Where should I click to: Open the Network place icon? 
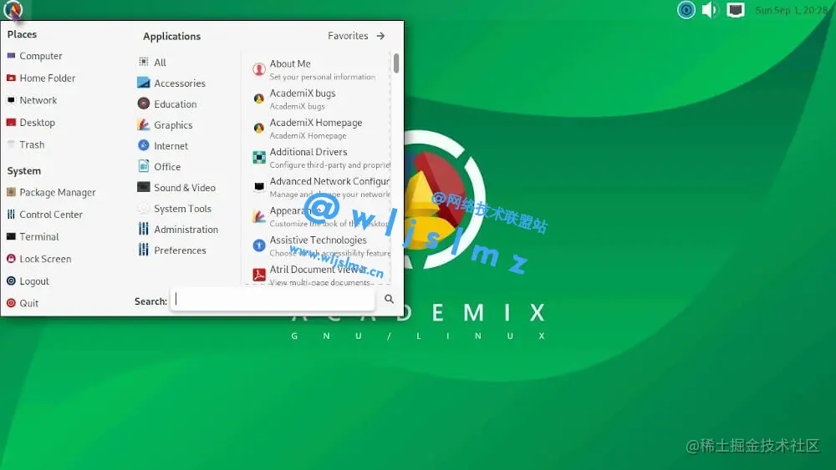coord(11,100)
